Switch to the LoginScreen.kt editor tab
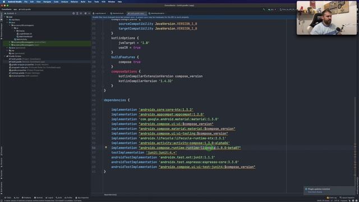This screenshot has height=202, width=359. pos(100,13)
